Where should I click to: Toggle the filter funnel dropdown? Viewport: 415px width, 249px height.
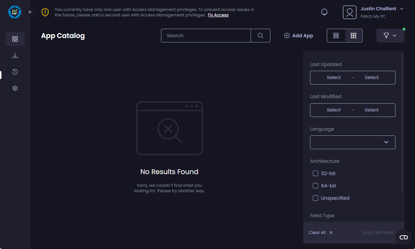point(390,36)
